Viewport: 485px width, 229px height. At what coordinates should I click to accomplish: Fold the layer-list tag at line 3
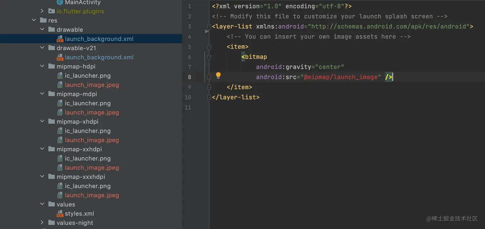(x=209, y=27)
